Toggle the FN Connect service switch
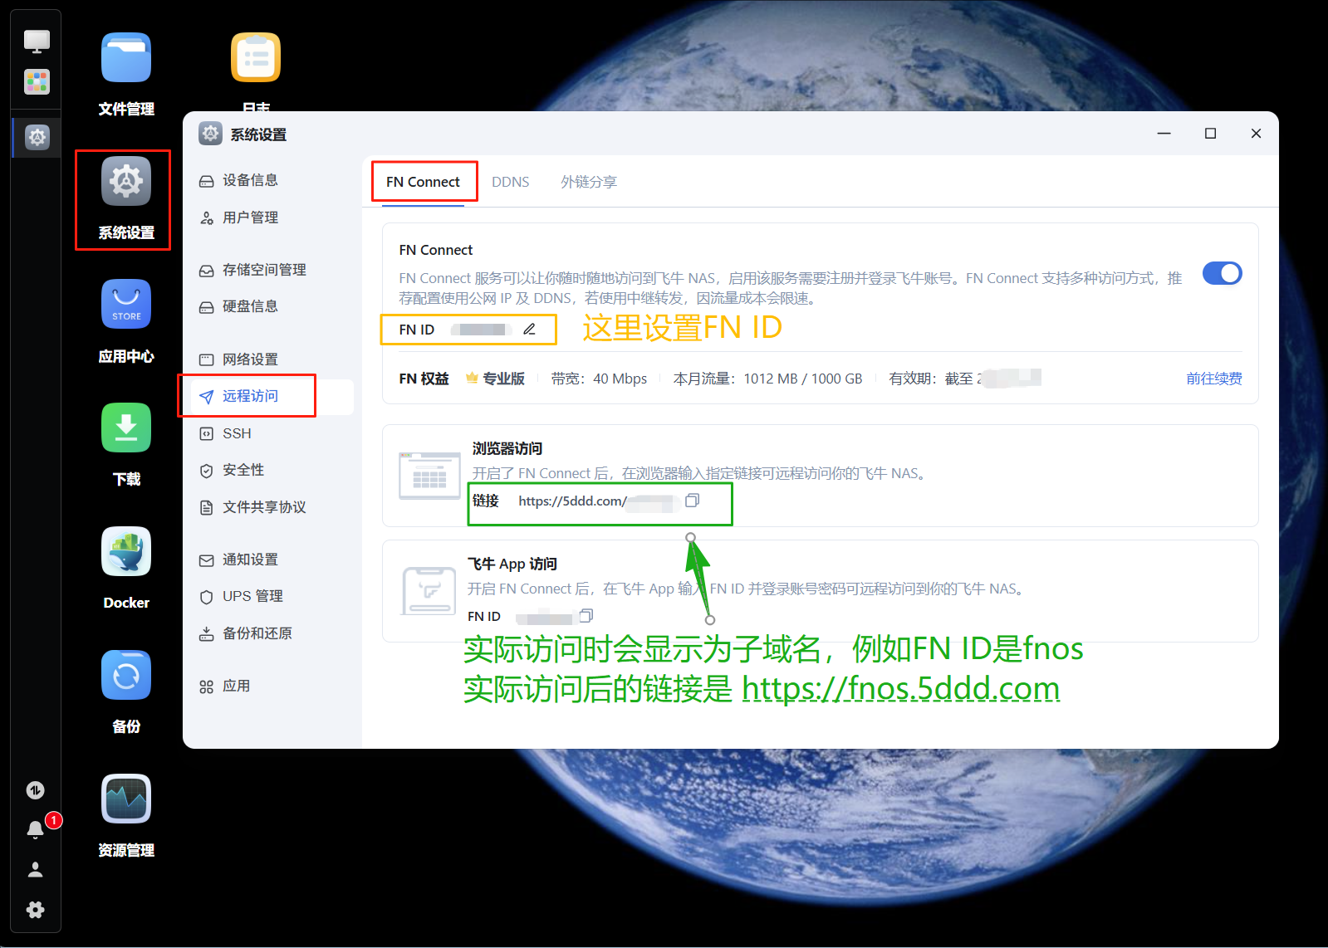The width and height of the screenshot is (1328, 948). (x=1222, y=273)
